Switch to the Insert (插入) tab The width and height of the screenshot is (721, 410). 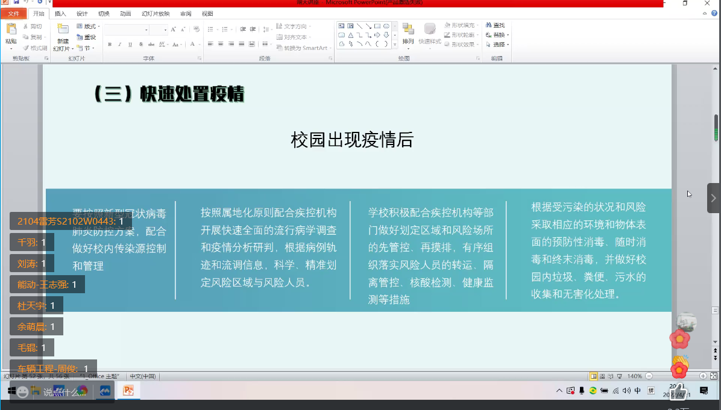tap(60, 13)
